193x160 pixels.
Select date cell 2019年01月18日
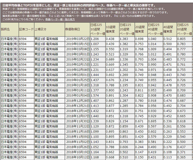[x=78, y=85]
